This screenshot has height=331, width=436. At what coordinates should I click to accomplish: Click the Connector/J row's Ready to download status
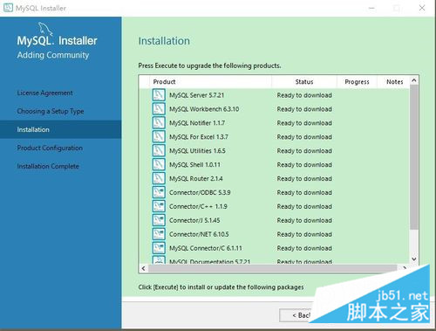click(304, 220)
